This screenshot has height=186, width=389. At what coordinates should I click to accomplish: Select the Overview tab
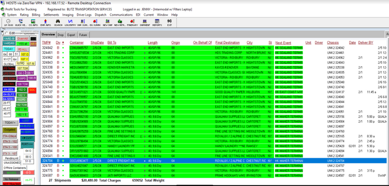pyautogui.click(x=48, y=35)
